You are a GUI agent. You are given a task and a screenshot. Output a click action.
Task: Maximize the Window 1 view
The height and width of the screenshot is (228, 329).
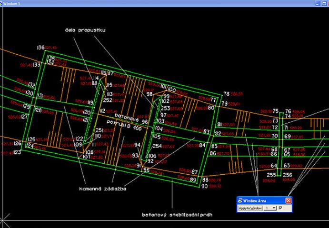(324, 3)
